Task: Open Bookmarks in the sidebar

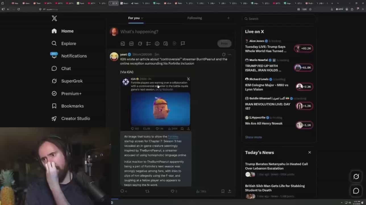Action: [x=68, y=106]
